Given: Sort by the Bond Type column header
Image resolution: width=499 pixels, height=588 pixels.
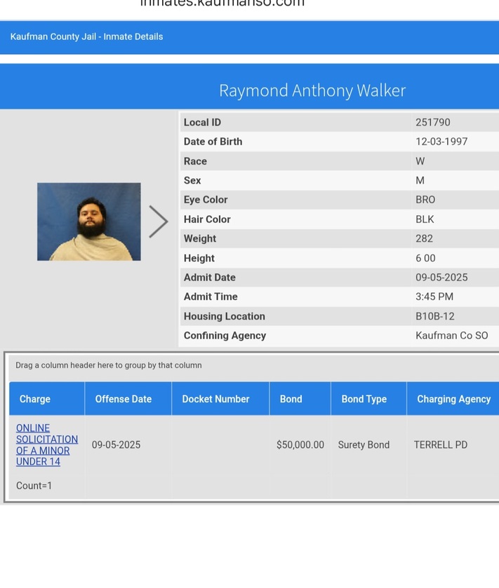Looking at the screenshot, I should click(368, 399).
